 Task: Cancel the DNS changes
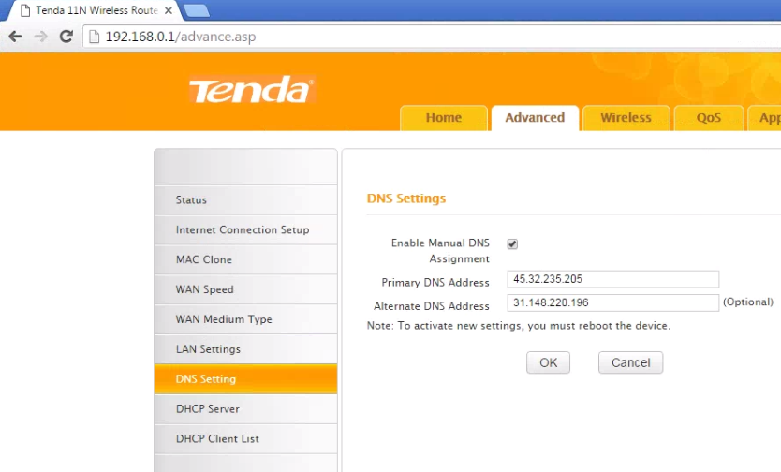tap(630, 362)
